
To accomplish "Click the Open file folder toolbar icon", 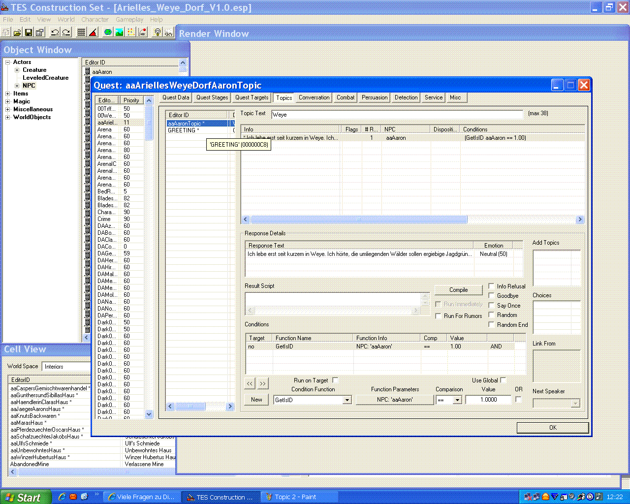I will [17, 32].
